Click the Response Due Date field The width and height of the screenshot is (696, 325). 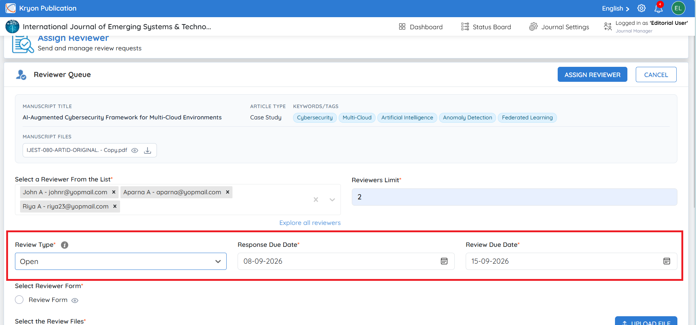pyautogui.click(x=346, y=261)
